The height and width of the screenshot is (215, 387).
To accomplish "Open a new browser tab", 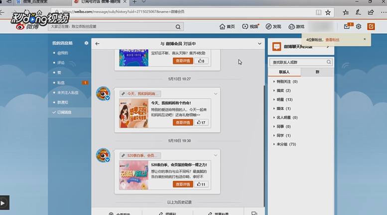I will click(x=134, y=1).
